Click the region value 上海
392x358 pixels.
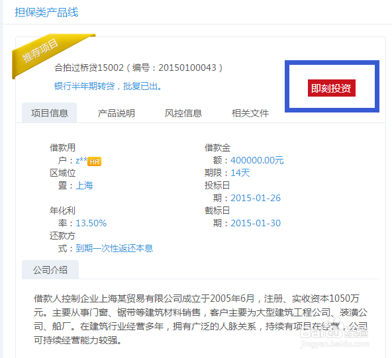point(84,185)
